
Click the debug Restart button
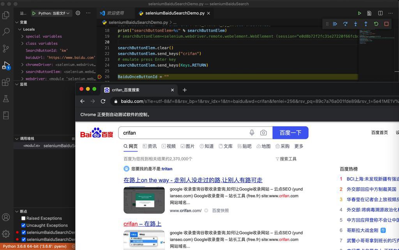(376, 24)
